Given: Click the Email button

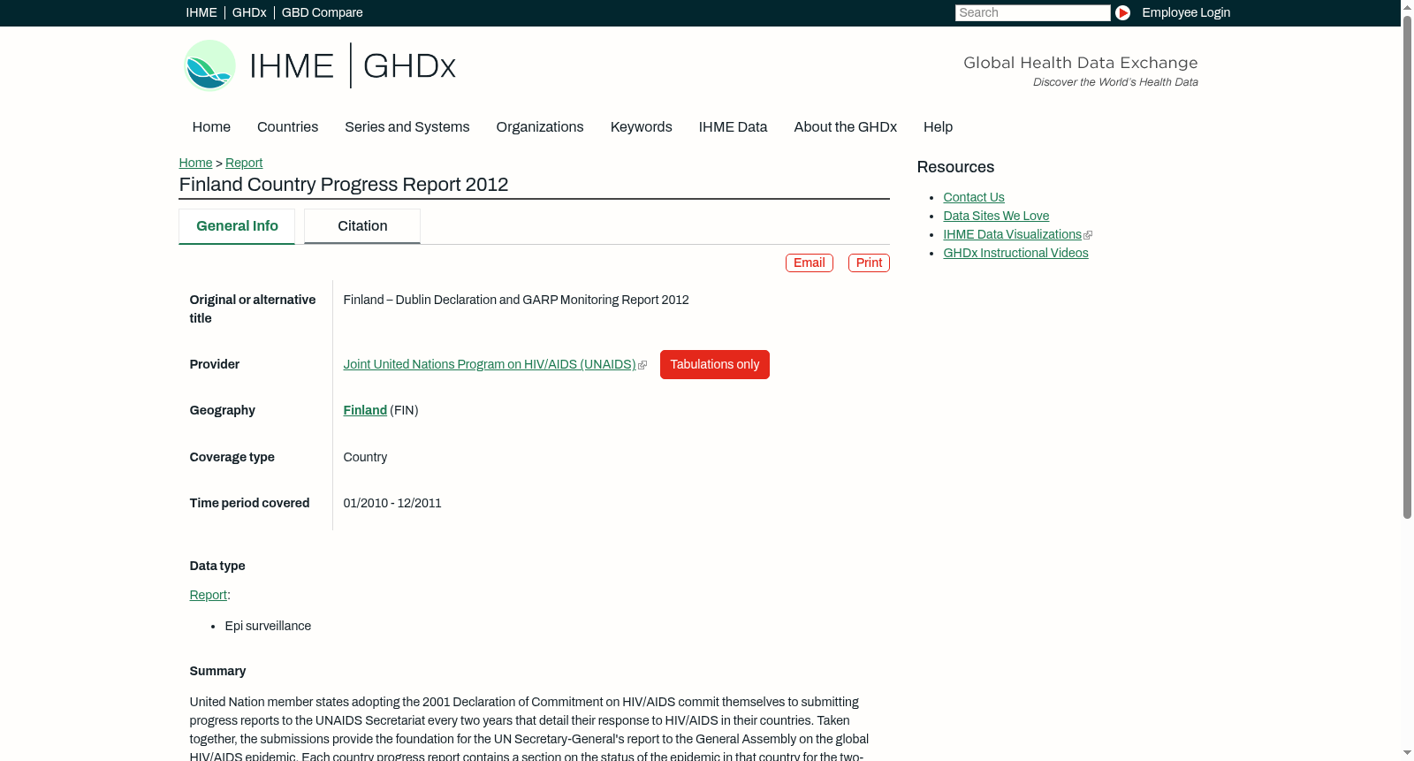Looking at the screenshot, I should [x=810, y=263].
